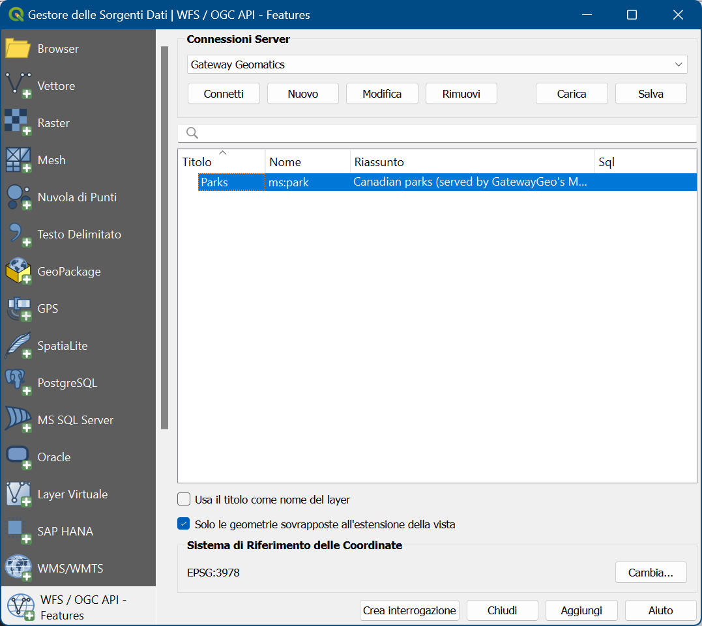Focus the layer search input field
The width and height of the screenshot is (702, 626).
click(437, 133)
